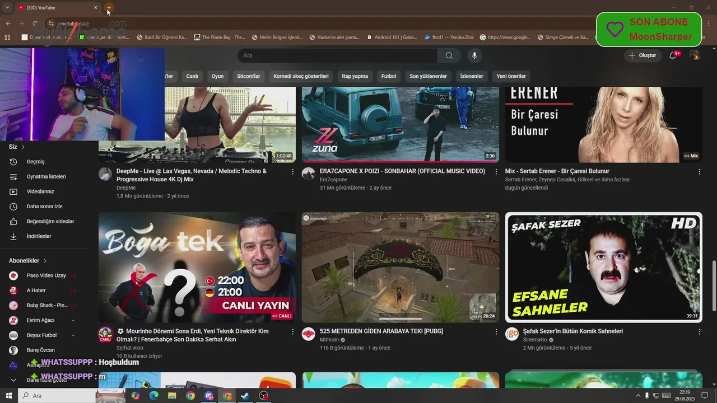
Task: Open options menu for ERA7CAPONE video
Action: click(x=496, y=172)
